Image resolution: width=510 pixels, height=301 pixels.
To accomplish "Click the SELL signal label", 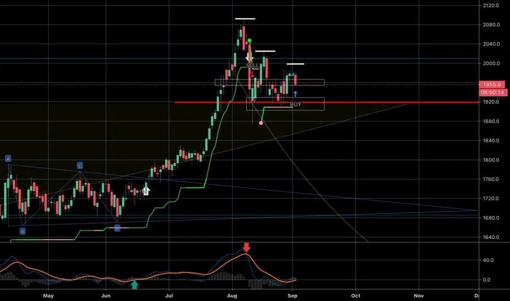I will (252, 66).
